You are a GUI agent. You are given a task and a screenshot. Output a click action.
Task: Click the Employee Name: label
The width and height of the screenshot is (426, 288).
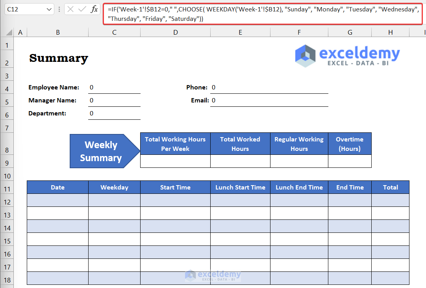[x=54, y=87]
